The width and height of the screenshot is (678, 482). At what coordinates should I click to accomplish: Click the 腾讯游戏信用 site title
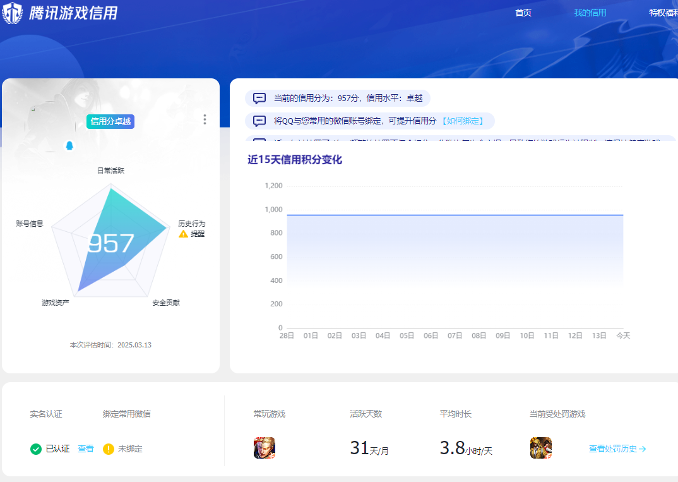tap(73, 13)
